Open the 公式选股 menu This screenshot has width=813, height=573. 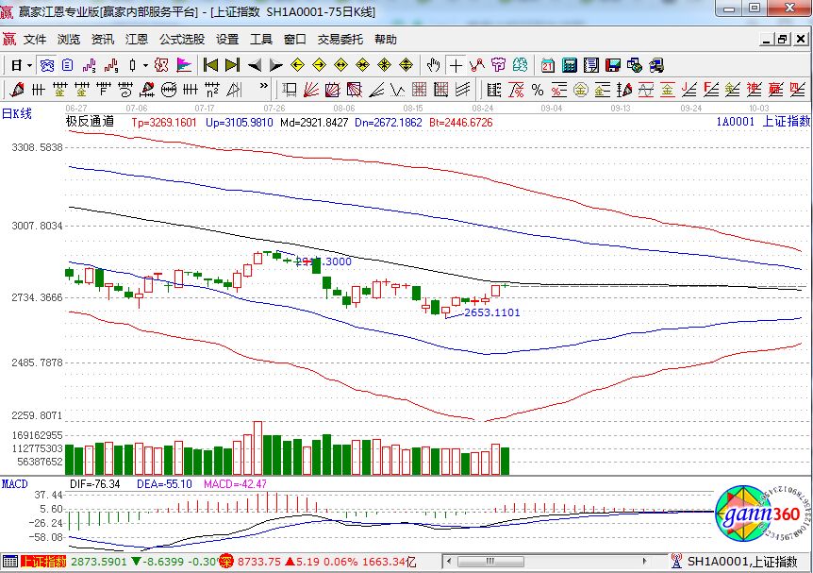coord(181,40)
